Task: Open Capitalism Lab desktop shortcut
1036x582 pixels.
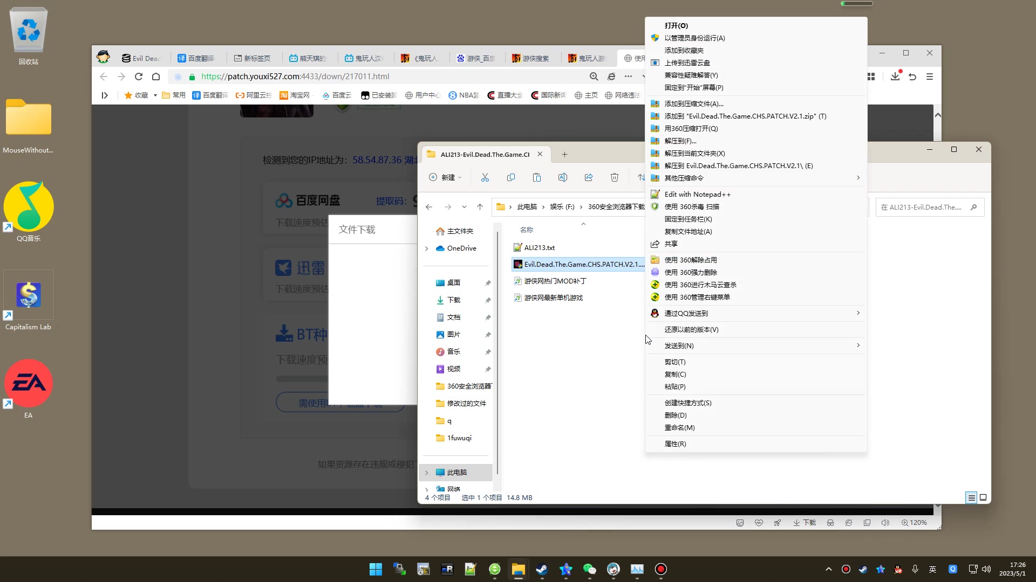Action: click(29, 301)
